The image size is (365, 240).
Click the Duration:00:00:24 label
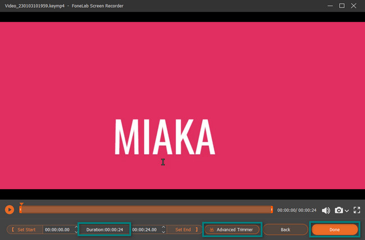pyautogui.click(x=104, y=229)
